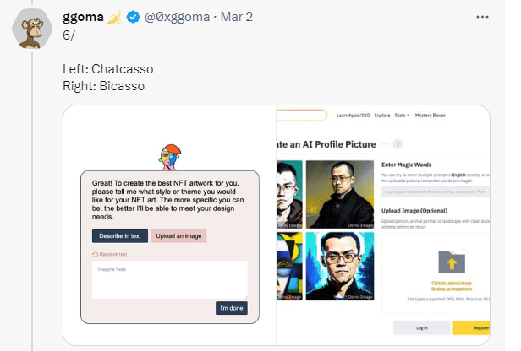Click the Log In button
The image size is (521, 351).
[420, 327]
